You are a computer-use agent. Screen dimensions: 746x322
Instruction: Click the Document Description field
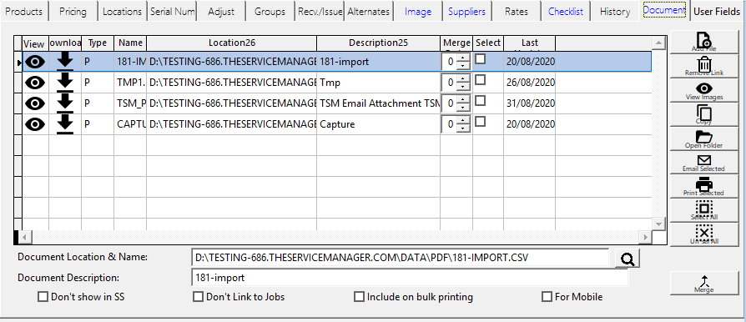pyautogui.click(x=409, y=278)
